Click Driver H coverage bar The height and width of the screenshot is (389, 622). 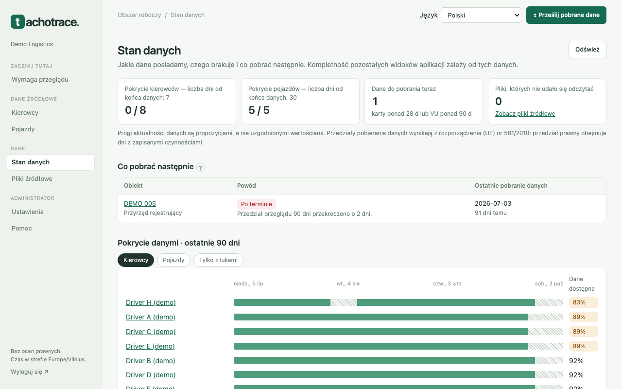(398, 302)
